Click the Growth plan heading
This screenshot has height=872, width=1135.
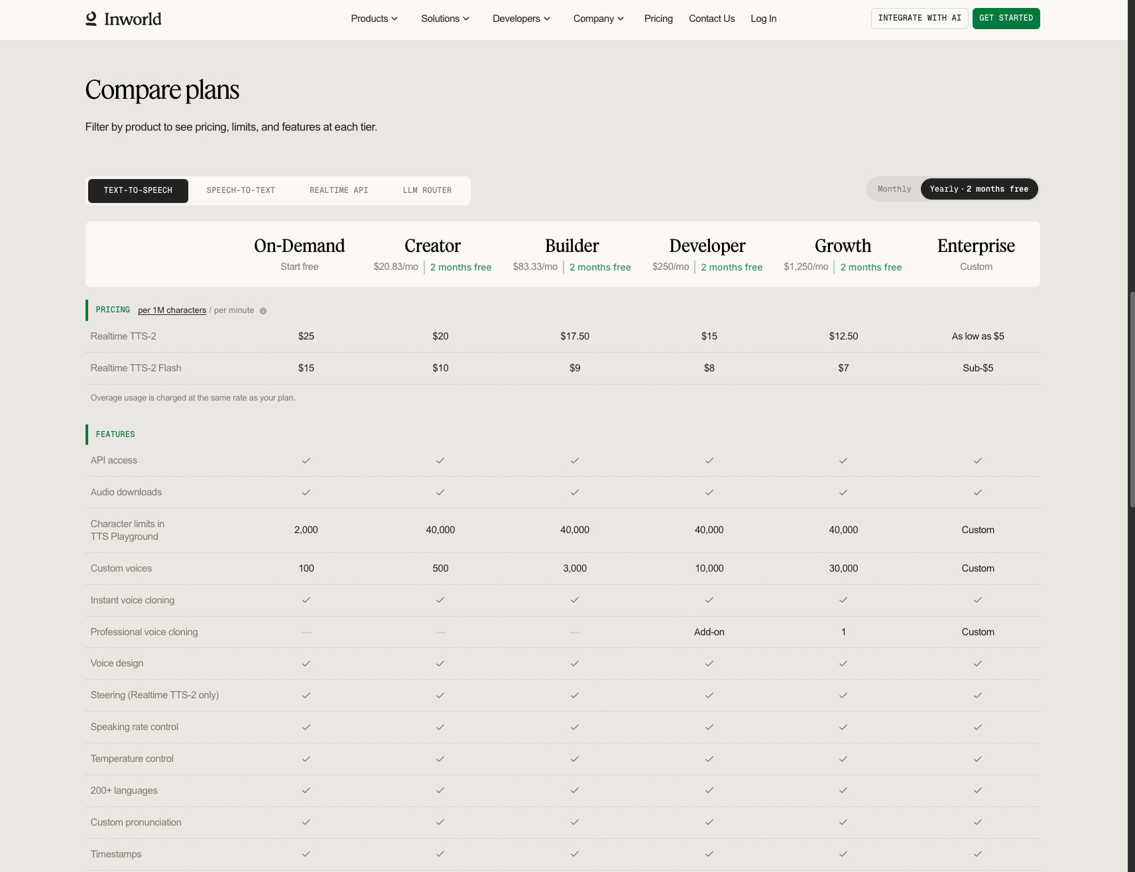[x=843, y=246]
